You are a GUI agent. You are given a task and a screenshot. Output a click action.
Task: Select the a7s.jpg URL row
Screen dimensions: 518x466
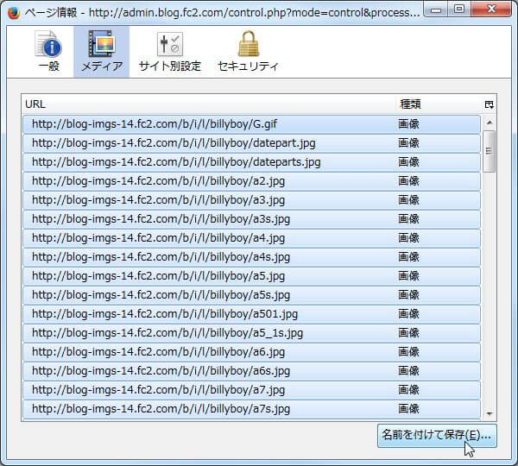pos(251,409)
